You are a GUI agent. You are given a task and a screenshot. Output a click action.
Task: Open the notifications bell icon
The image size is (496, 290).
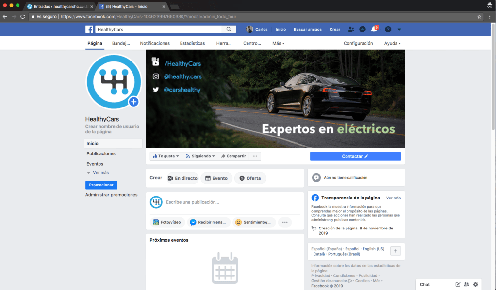click(x=374, y=29)
